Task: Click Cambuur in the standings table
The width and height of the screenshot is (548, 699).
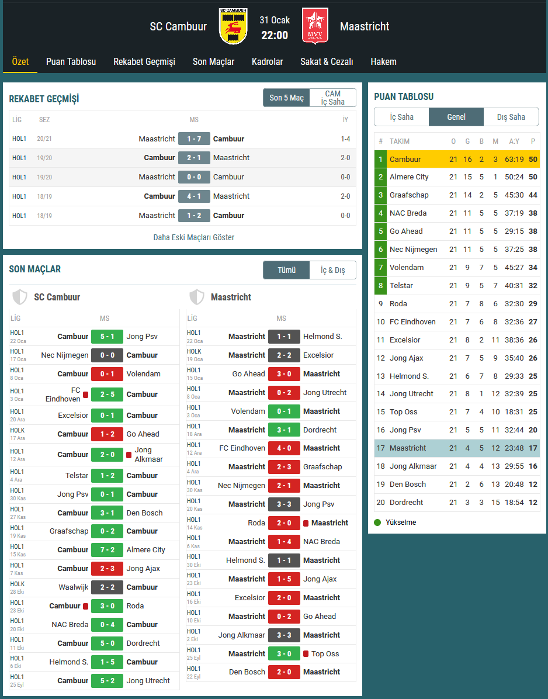Action: 405,159
